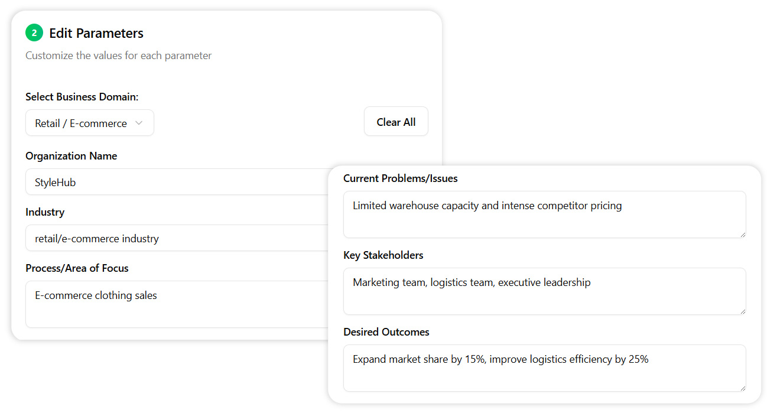Focus the Key Stakeholders text area
This screenshot has width=774, height=413.
[544, 291]
